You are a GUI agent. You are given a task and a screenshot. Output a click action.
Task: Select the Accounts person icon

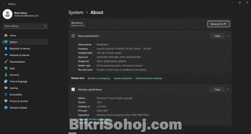click(x=6, y=75)
